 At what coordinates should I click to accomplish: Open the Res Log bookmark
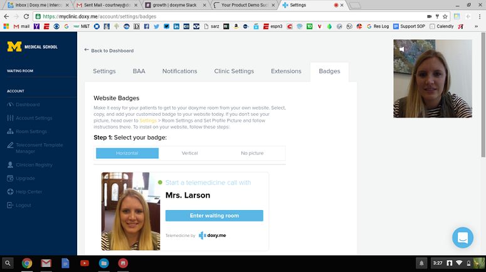378,27
